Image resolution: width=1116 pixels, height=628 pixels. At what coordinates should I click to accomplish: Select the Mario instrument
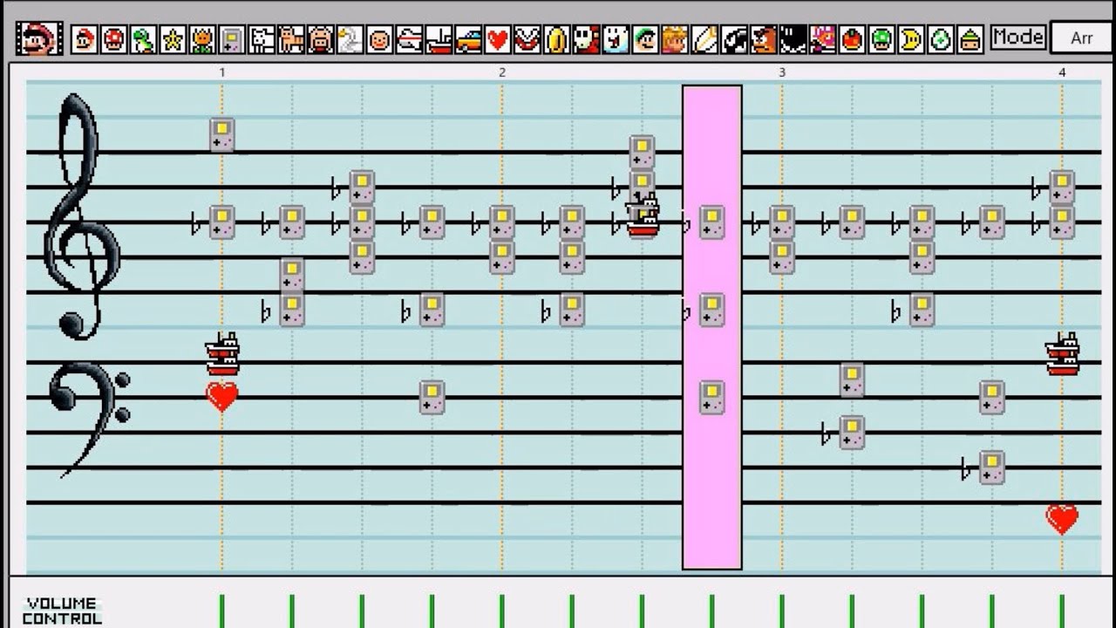(85, 39)
